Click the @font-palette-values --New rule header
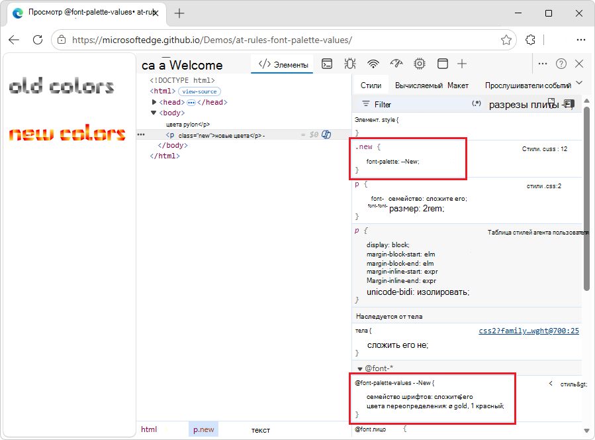 [x=394, y=383]
